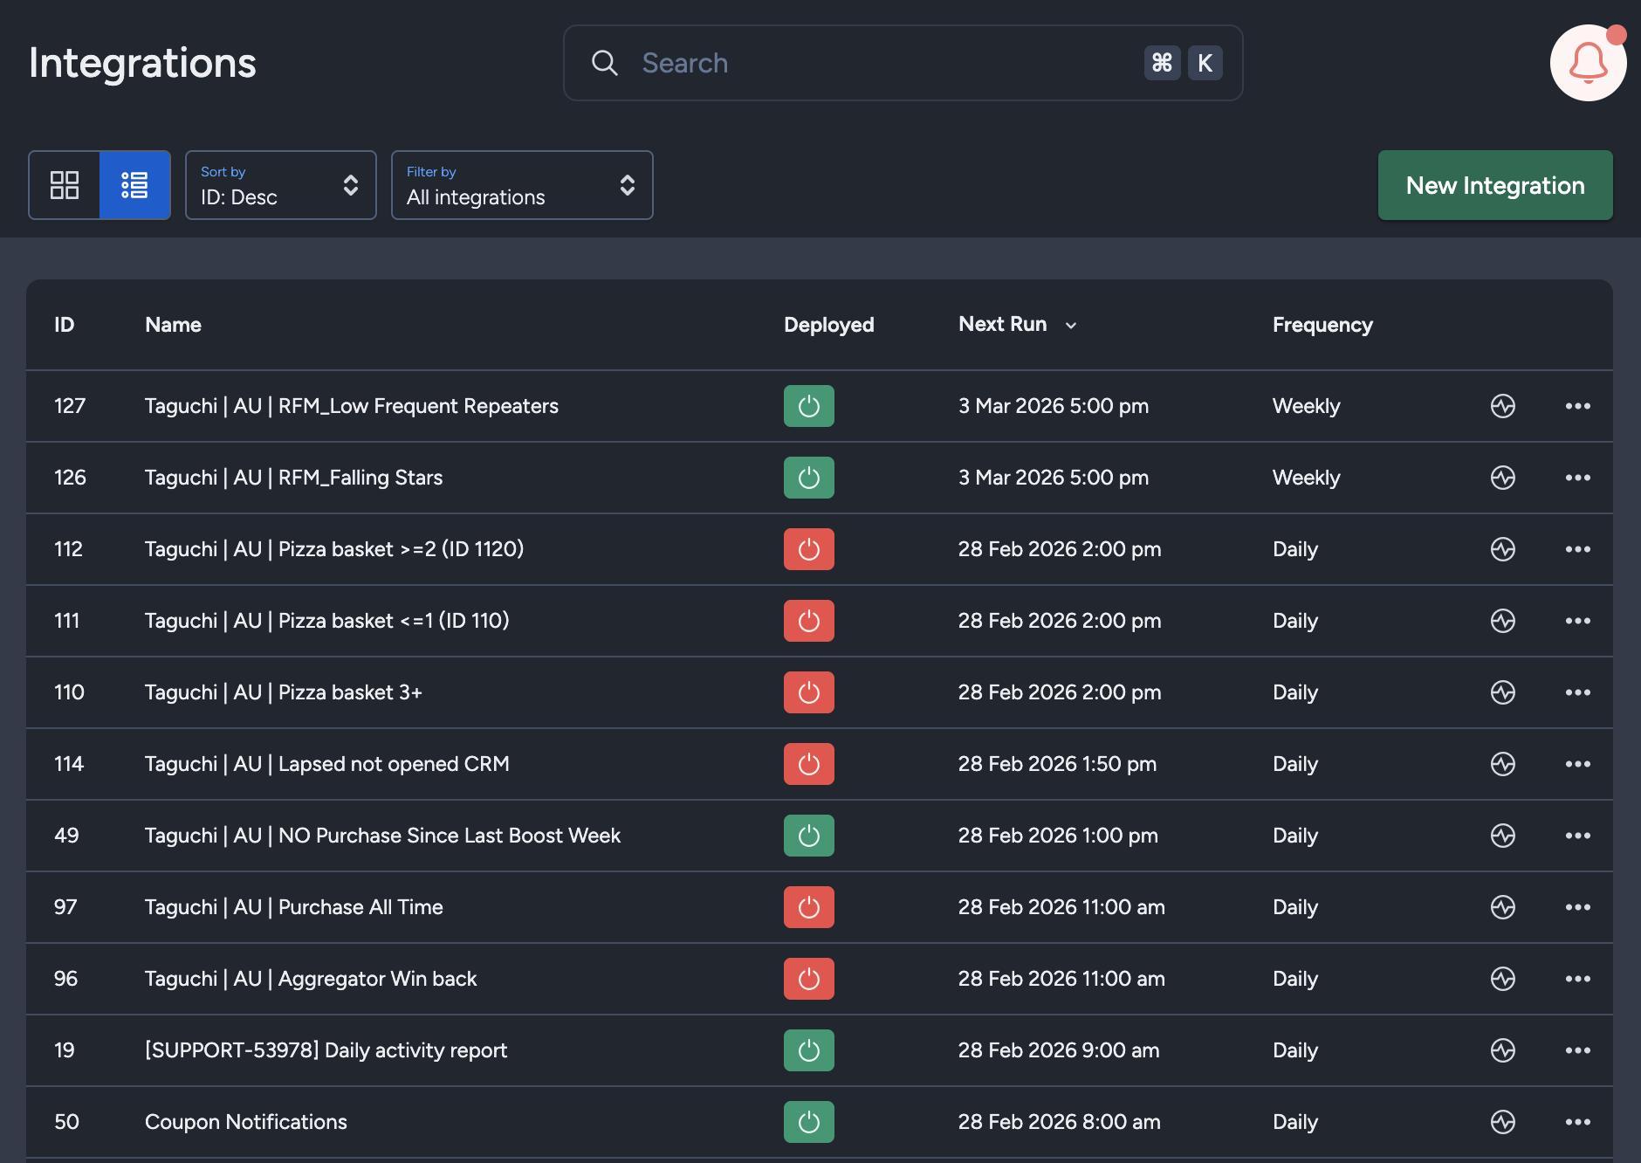Check activity icon on Daily activity report row

point(1503,1050)
